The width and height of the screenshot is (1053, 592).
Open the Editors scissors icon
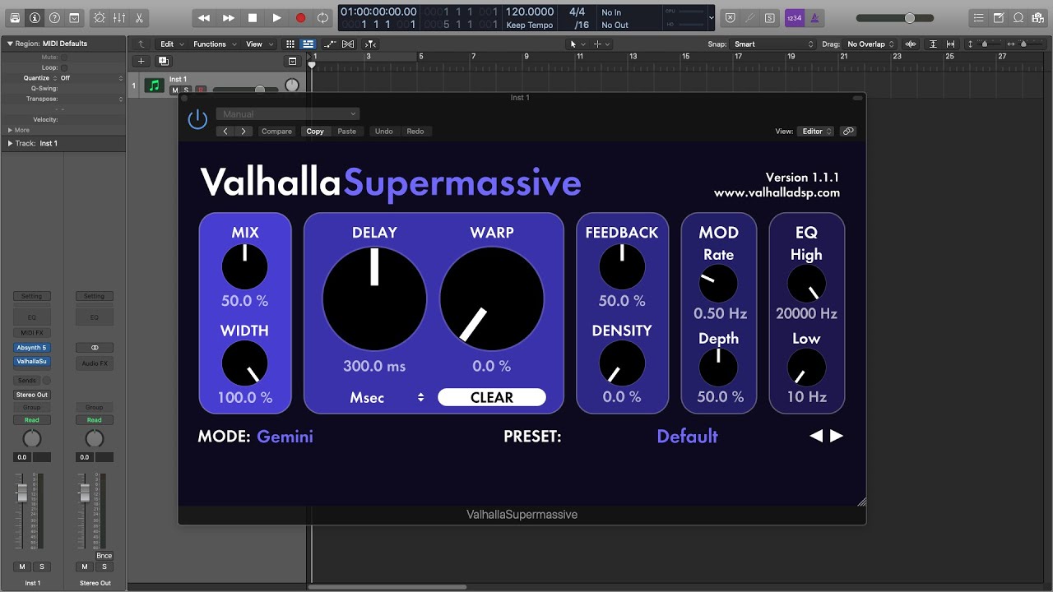coord(138,17)
